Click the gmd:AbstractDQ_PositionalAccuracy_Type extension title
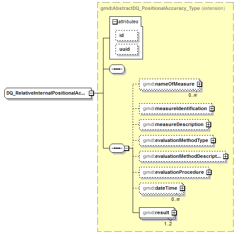 point(163,8)
